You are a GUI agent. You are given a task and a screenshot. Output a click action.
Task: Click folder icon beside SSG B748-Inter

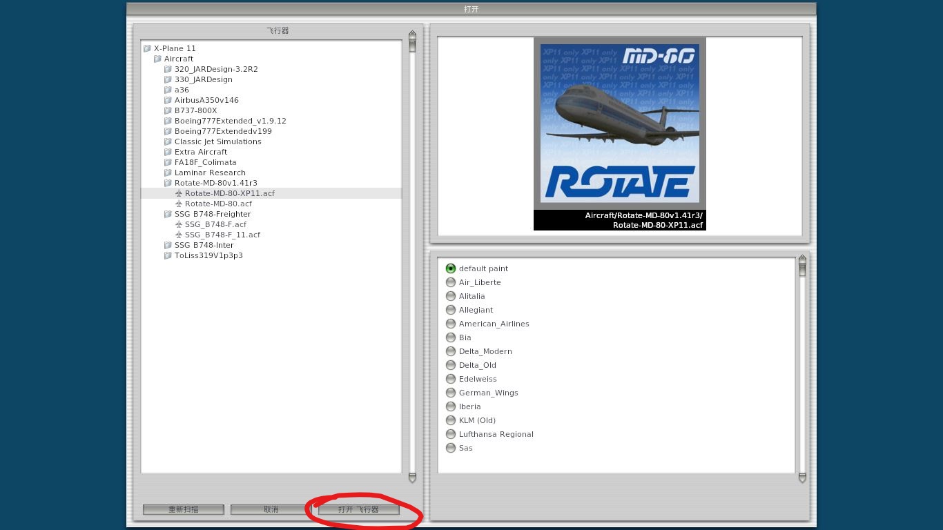[x=168, y=245]
